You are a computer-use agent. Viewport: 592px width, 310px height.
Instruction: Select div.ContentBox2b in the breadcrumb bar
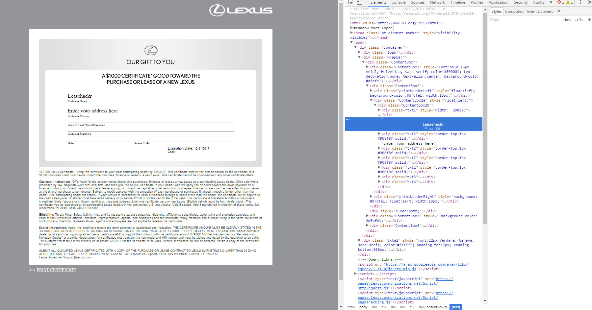click(433, 307)
